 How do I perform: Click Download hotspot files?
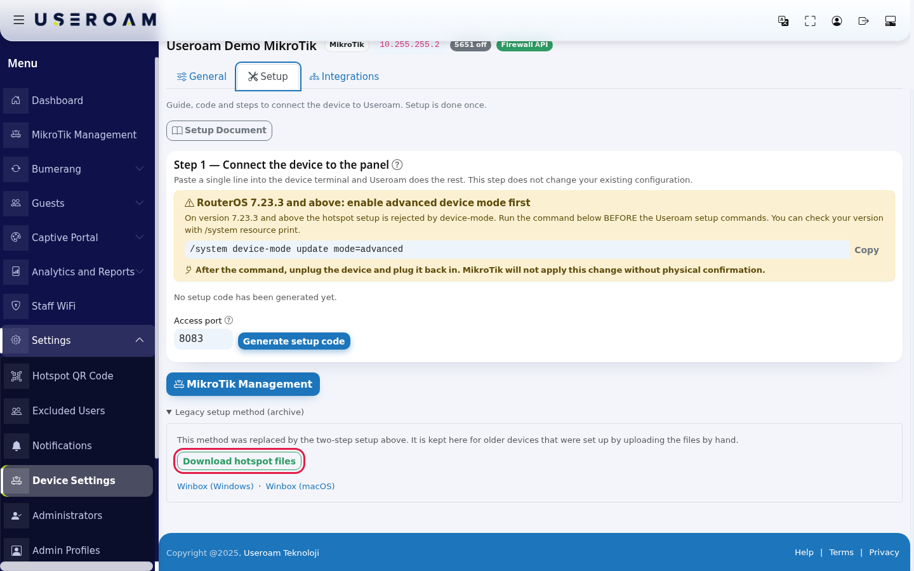[239, 461]
